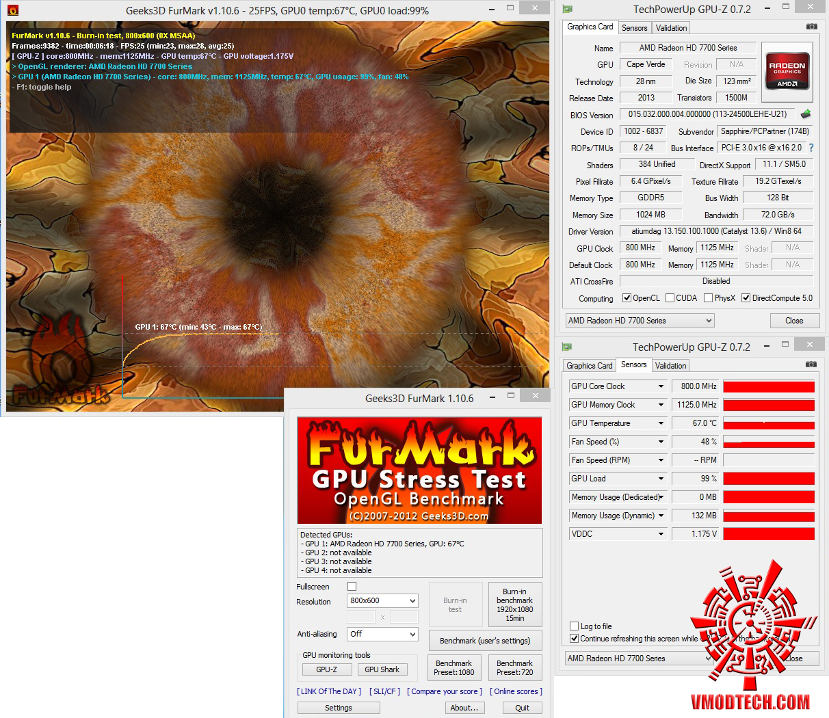Toggle Continue refreshing this screen checkbox
The height and width of the screenshot is (718, 829).
tap(574, 639)
